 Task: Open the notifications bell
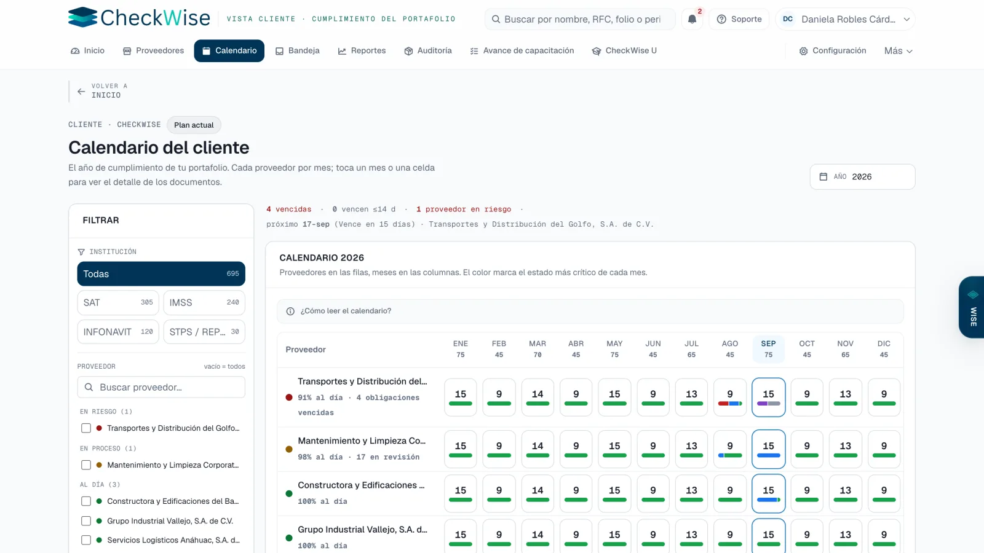[692, 19]
